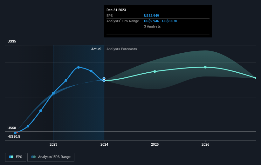The width and height of the screenshot is (261, 165).
Task: Click the EPS data point at late 2023
Action: pos(91,71)
